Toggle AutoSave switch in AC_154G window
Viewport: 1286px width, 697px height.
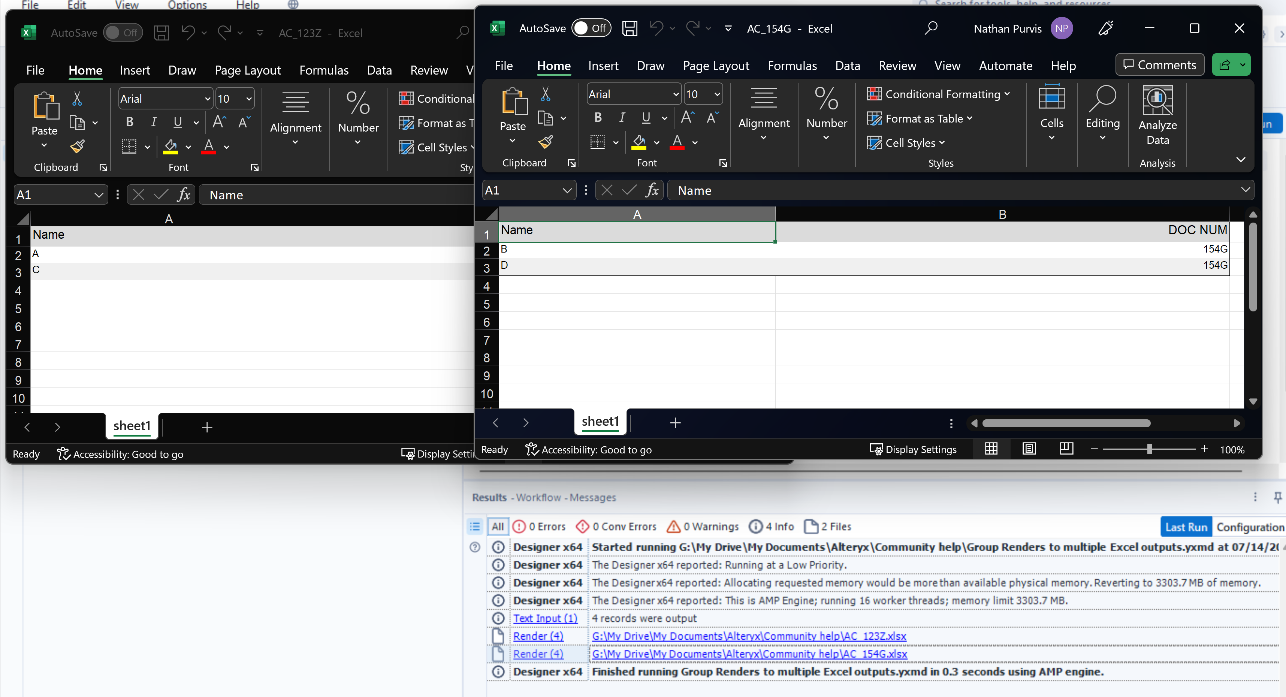click(x=591, y=28)
